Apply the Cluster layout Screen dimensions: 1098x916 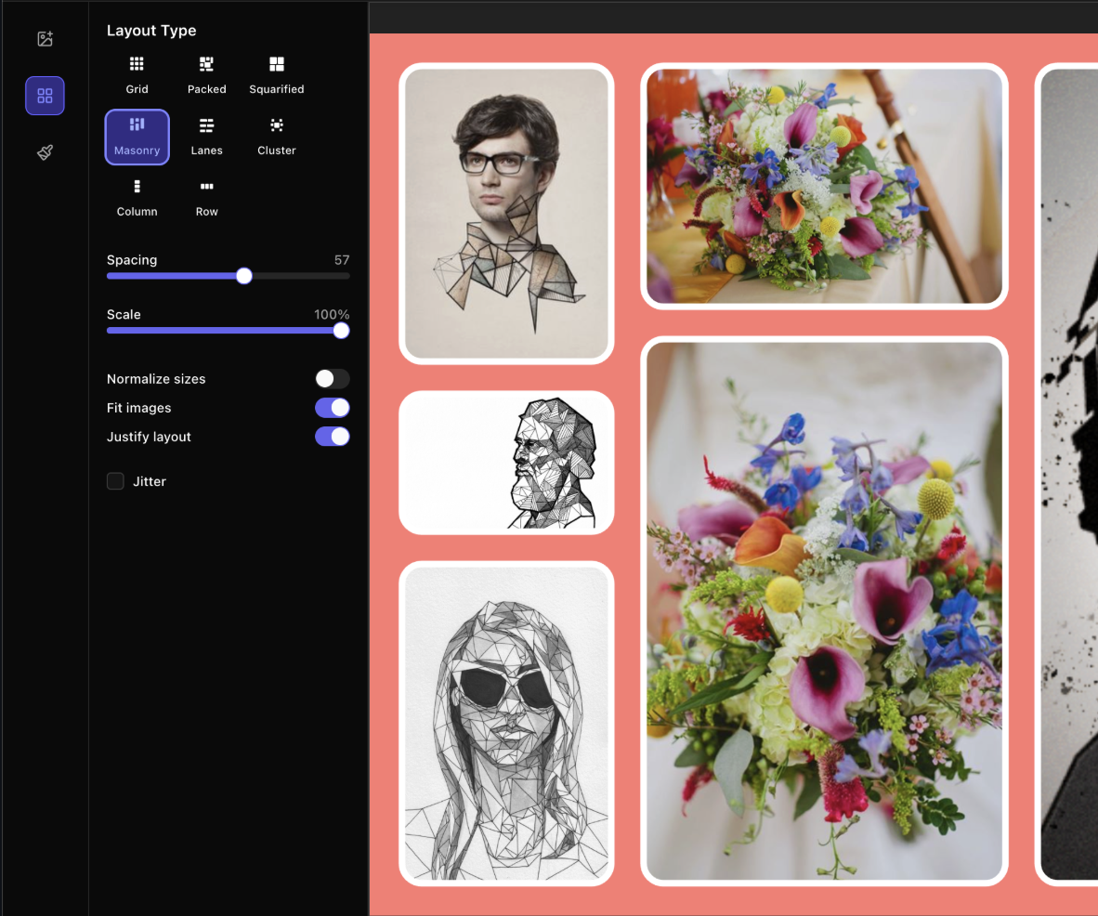(276, 137)
